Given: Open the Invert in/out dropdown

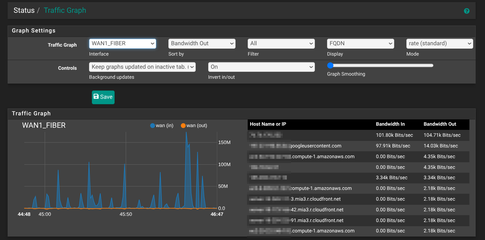Looking at the screenshot, I should [262, 67].
